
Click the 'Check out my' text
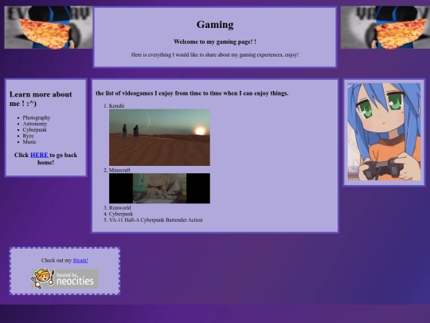(x=57, y=260)
